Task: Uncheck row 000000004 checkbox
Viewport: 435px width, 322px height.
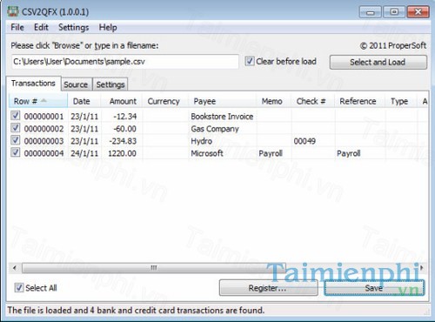Action: 16,152
